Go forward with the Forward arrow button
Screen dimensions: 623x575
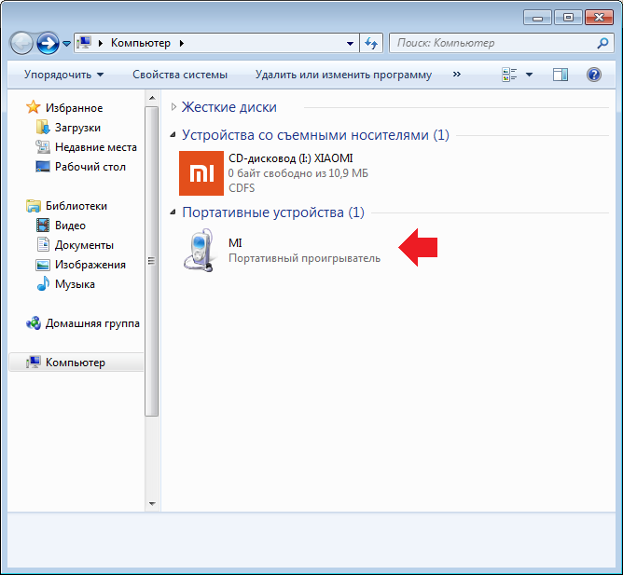pyautogui.click(x=48, y=43)
